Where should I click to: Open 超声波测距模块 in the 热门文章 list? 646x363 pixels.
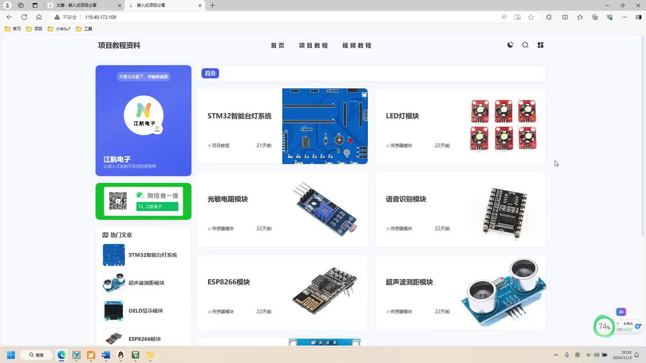tap(146, 283)
